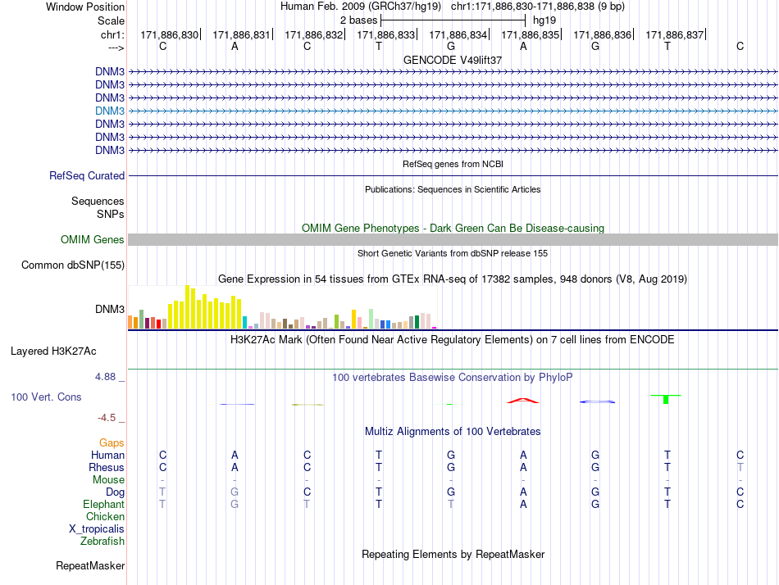Click the OMIM Genes label

coord(93,239)
